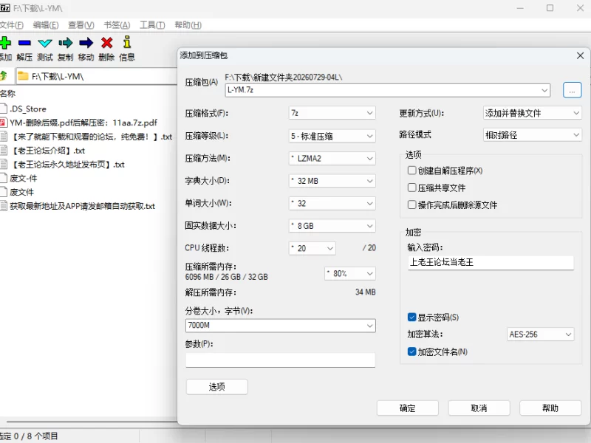Close the 添加到压缩包 dialog with X
This screenshot has height=443, width=591.
click(580, 56)
